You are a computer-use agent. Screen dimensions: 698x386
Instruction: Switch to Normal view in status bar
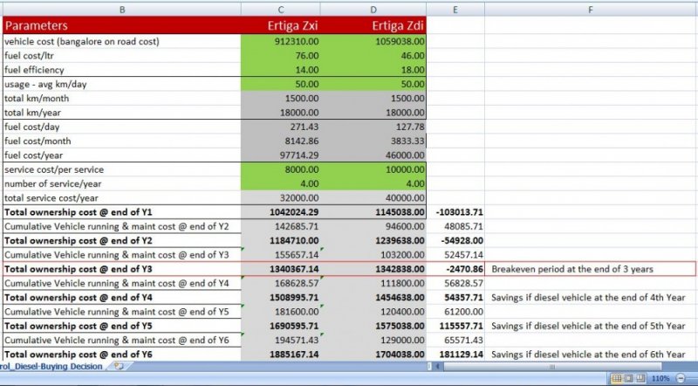coord(617,378)
